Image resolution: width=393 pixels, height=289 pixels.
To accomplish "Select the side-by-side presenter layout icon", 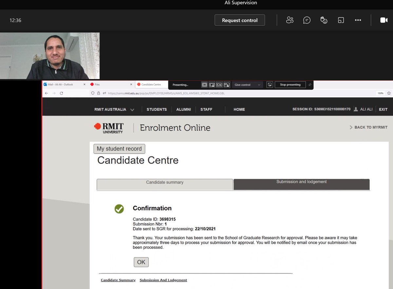I will point(219,85).
